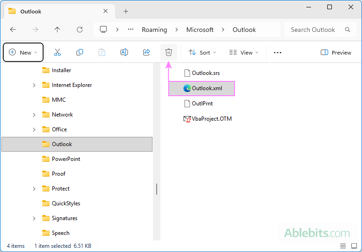Click the Outlook.srs file icon
Viewport: 362px width, 252px height.
187,73
